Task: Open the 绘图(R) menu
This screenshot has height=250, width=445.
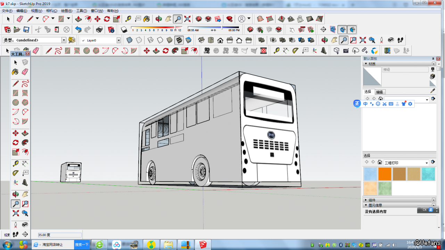Action: click(67, 11)
